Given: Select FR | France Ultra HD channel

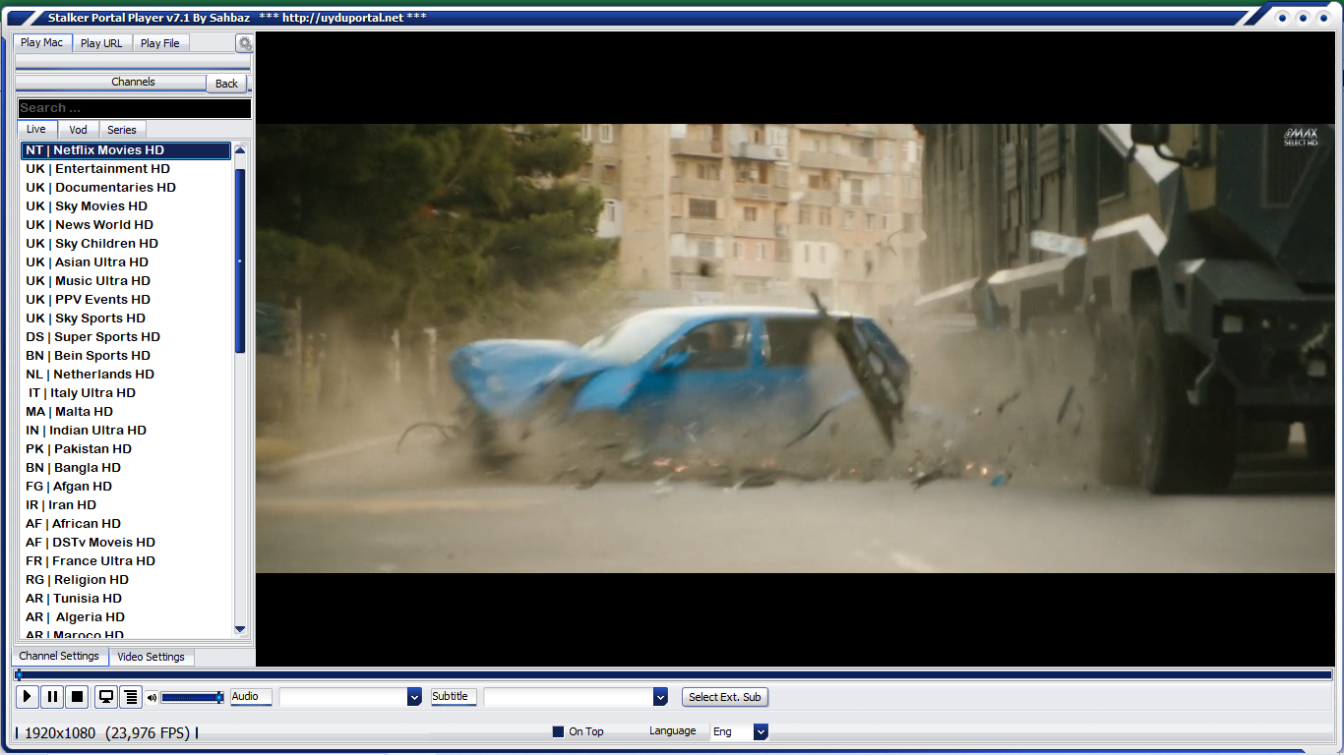Looking at the screenshot, I should 126,561.
